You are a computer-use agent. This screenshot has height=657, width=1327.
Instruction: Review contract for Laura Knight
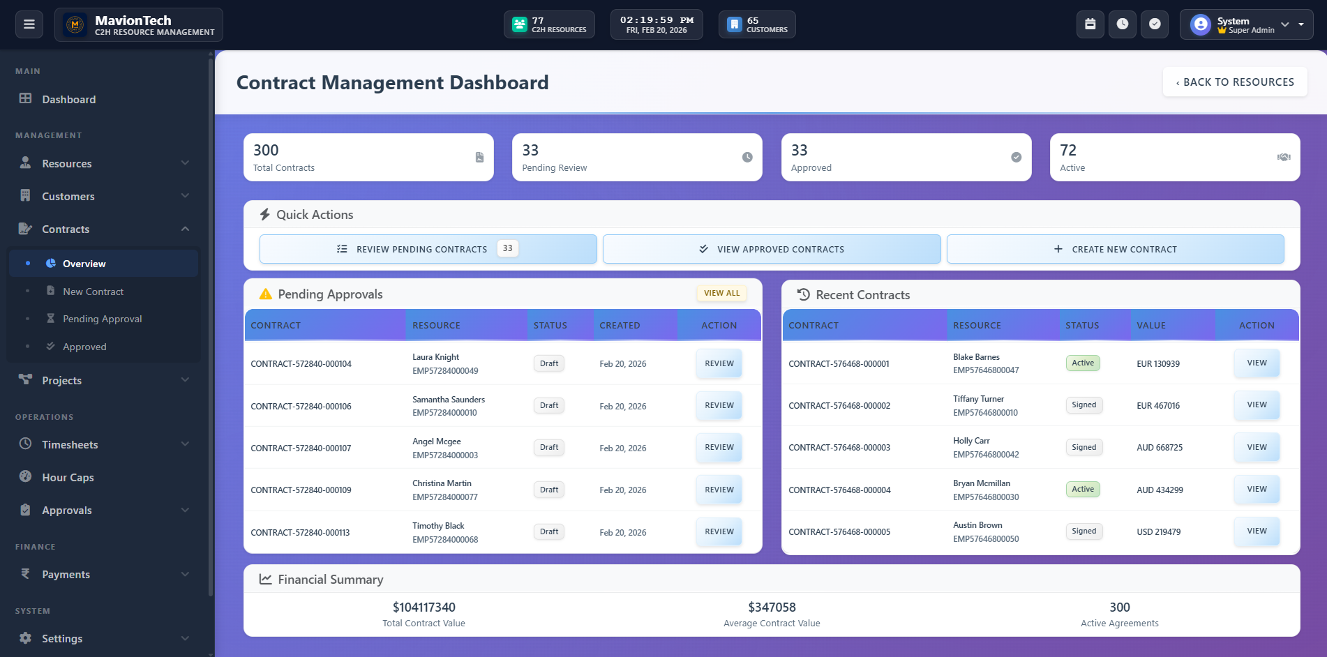tap(719, 363)
